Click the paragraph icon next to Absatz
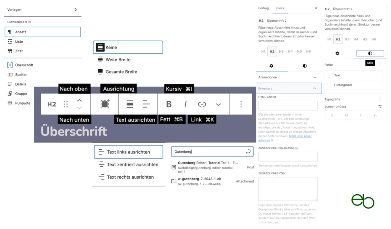The height and width of the screenshot is (229, 391). click(10, 32)
